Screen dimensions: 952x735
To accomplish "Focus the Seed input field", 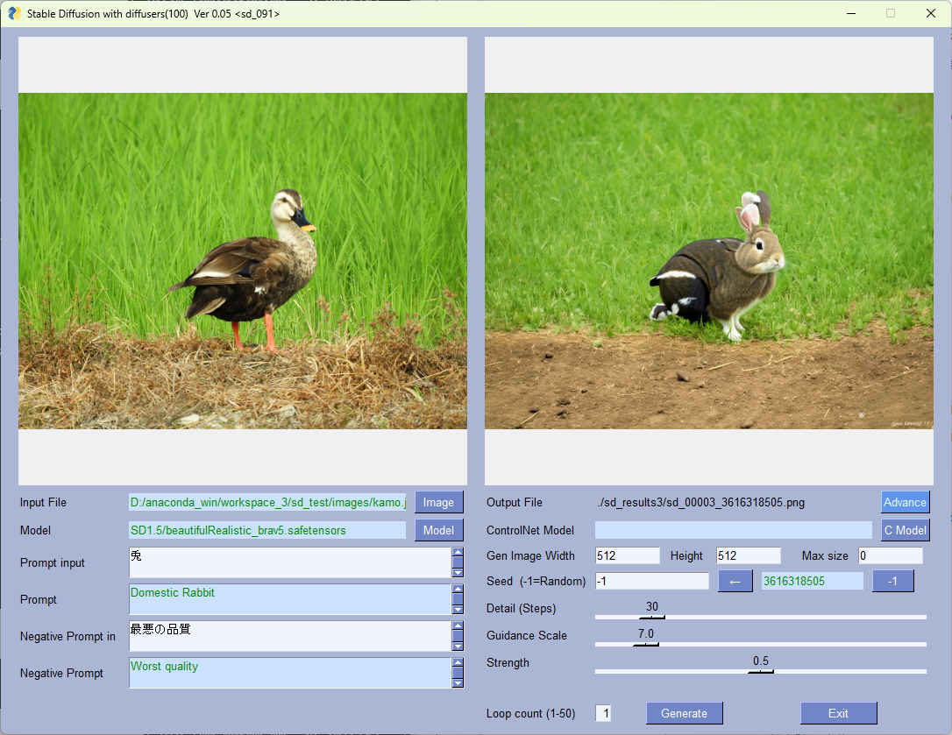I will pos(651,581).
